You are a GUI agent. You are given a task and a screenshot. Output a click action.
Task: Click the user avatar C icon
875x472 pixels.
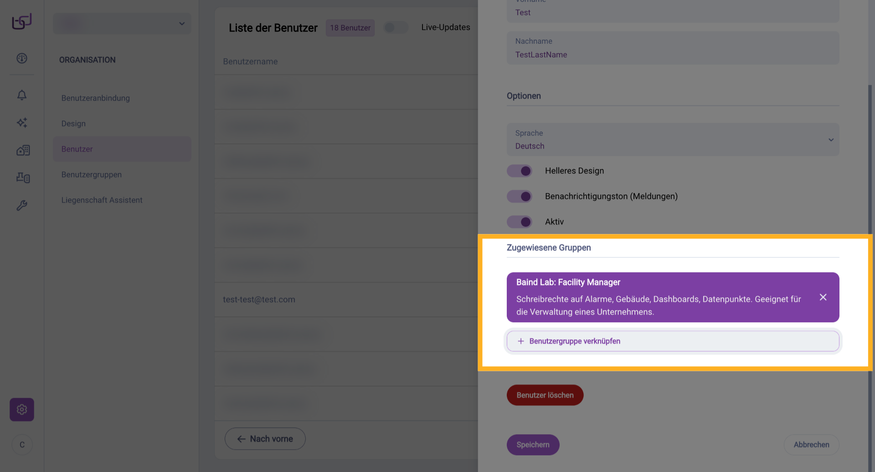point(22,445)
